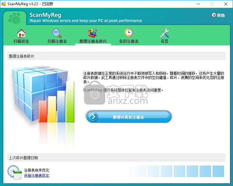
Task: Click the 上次碎片整理日期 section header
Action: pos(116,157)
